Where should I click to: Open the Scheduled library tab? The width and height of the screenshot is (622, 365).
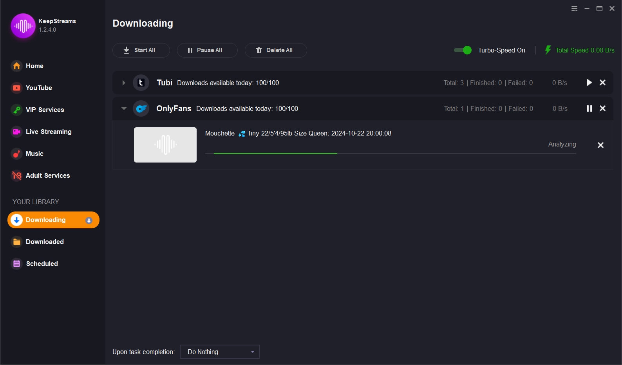point(42,264)
